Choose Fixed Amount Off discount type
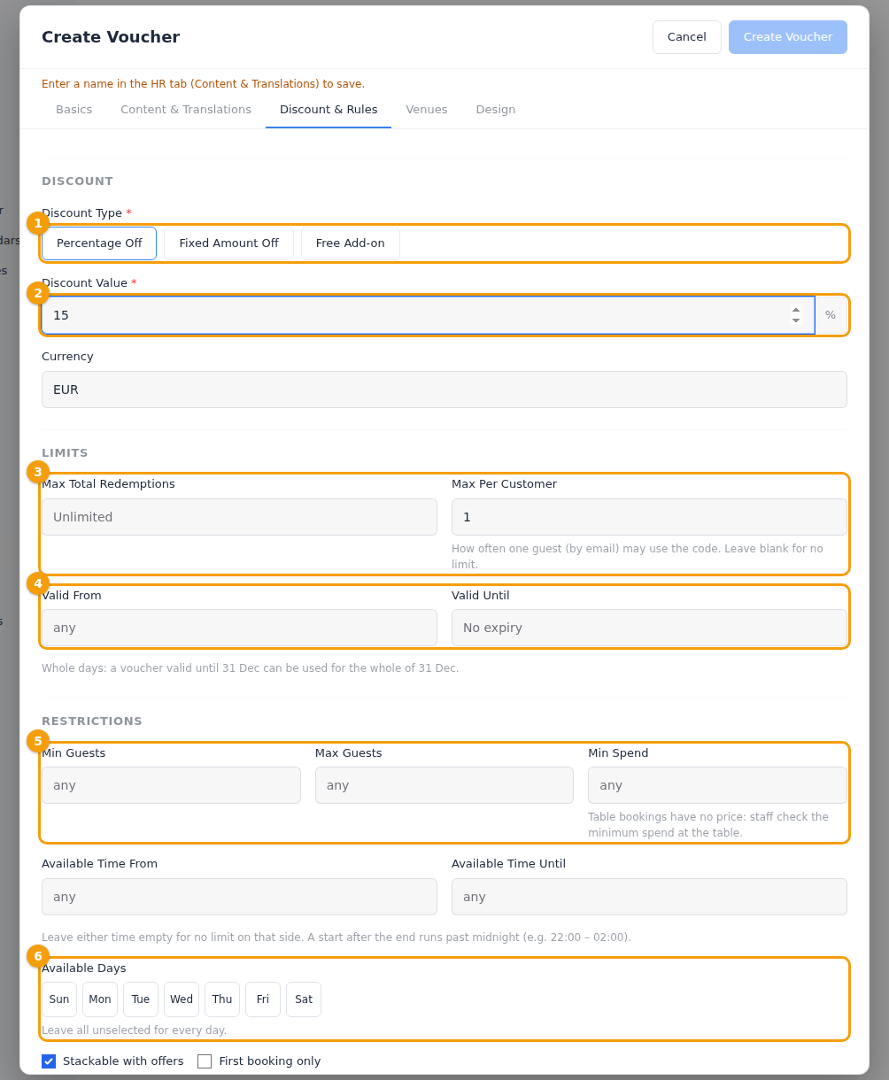The image size is (889, 1080). click(x=228, y=243)
